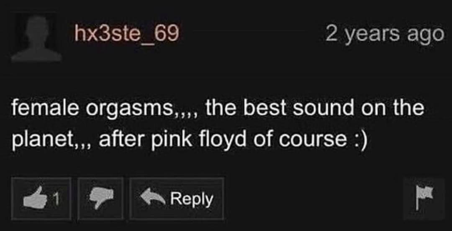Click the '2 years ago' timestamp
Image resolution: width=452 pixels, height=231 pixels.
pyautogui.click(x=385, y=34)
